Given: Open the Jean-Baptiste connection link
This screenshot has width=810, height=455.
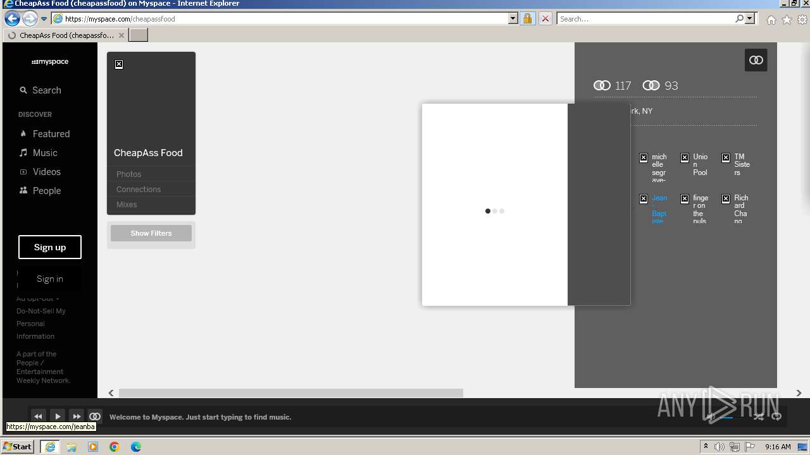Looking at the screenshot, I should point(659,209).
